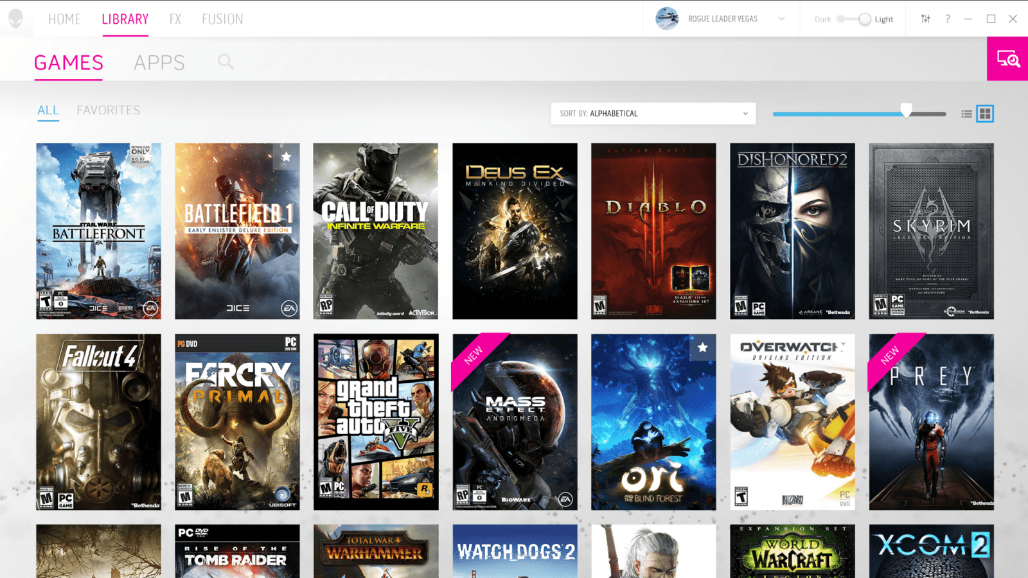Viewport: 1028px width, 578px height.
Task: Unfavorite Battlefield 1 via its star
Action: pyautogui.click(x=287, y=157)
